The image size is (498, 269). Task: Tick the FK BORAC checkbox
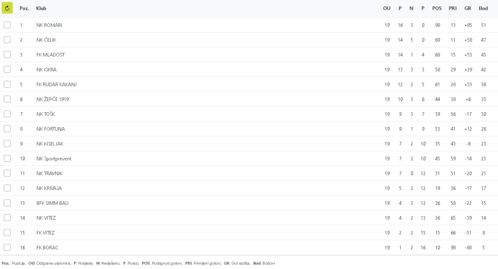tap(7, 248)
